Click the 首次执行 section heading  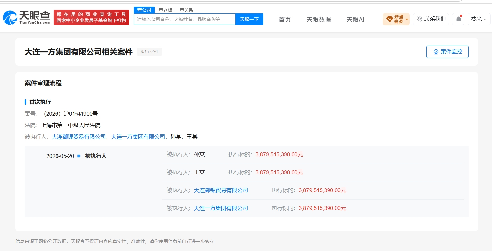pyautogui.click(x=40, y=102)
